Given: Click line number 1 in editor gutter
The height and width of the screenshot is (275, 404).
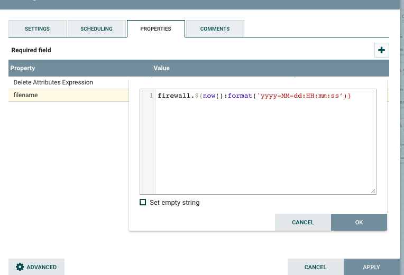Looking at the screenshot, I should click(x=151, y=96).
